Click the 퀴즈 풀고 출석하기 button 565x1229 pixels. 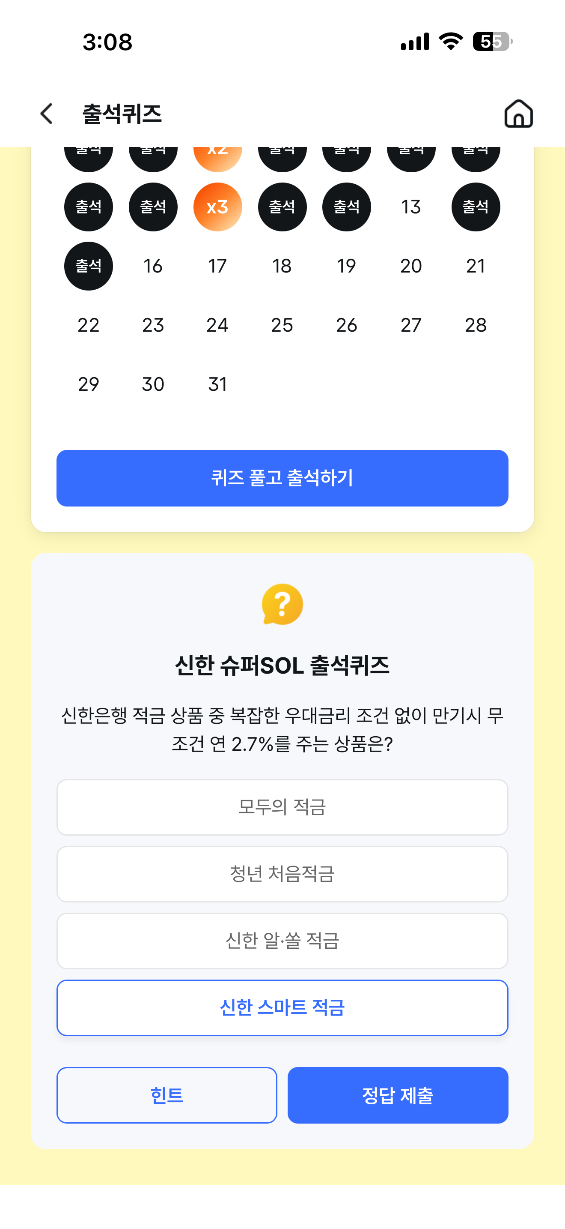coord(282,478)
